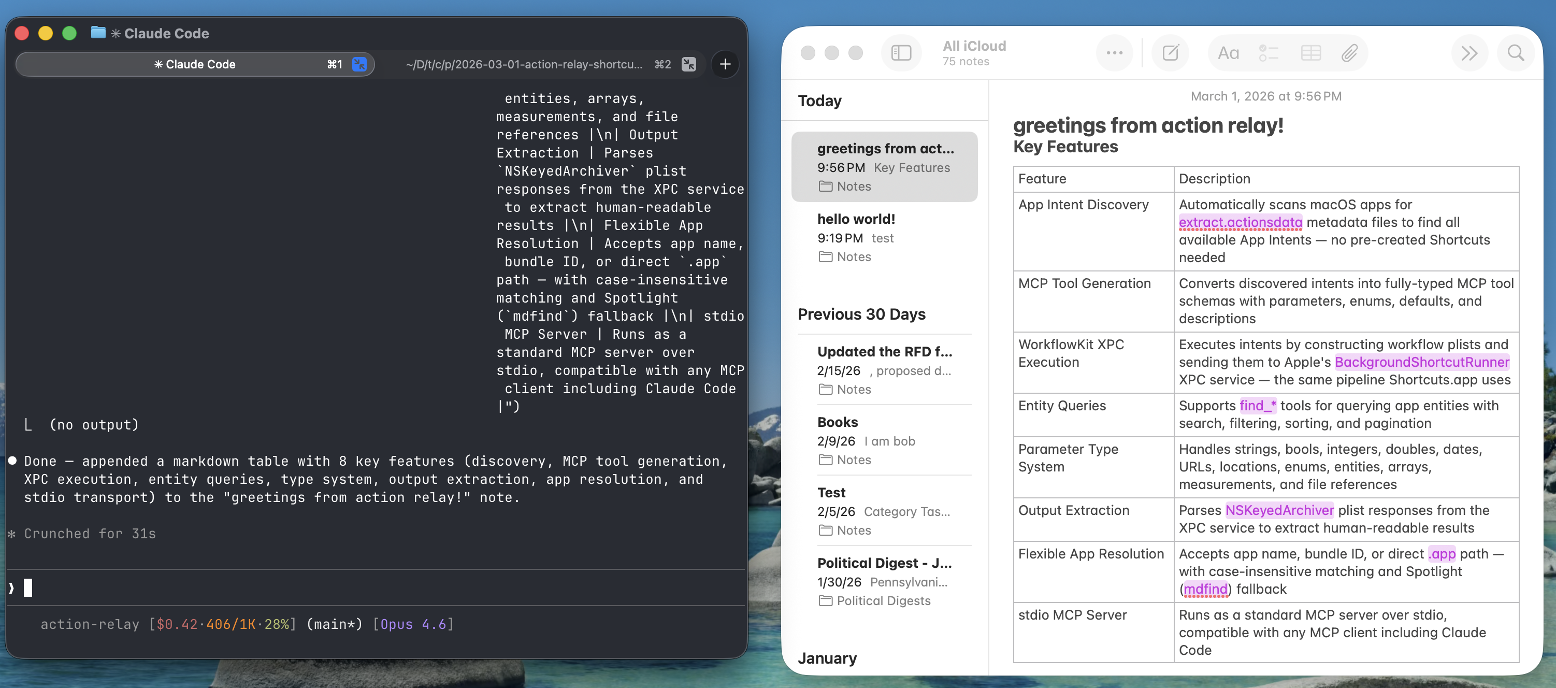Screen dimensions: 1556x688
Task: Open the Aa text format menu
Action: 1228,53
